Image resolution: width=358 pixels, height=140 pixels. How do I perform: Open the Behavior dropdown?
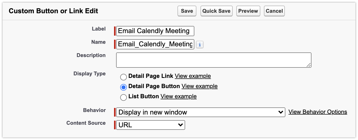tap(200, 112)
